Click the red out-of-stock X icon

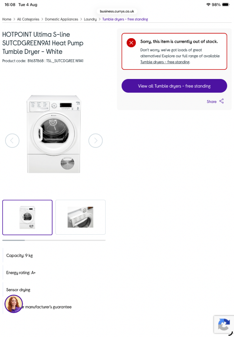(131, 42)
